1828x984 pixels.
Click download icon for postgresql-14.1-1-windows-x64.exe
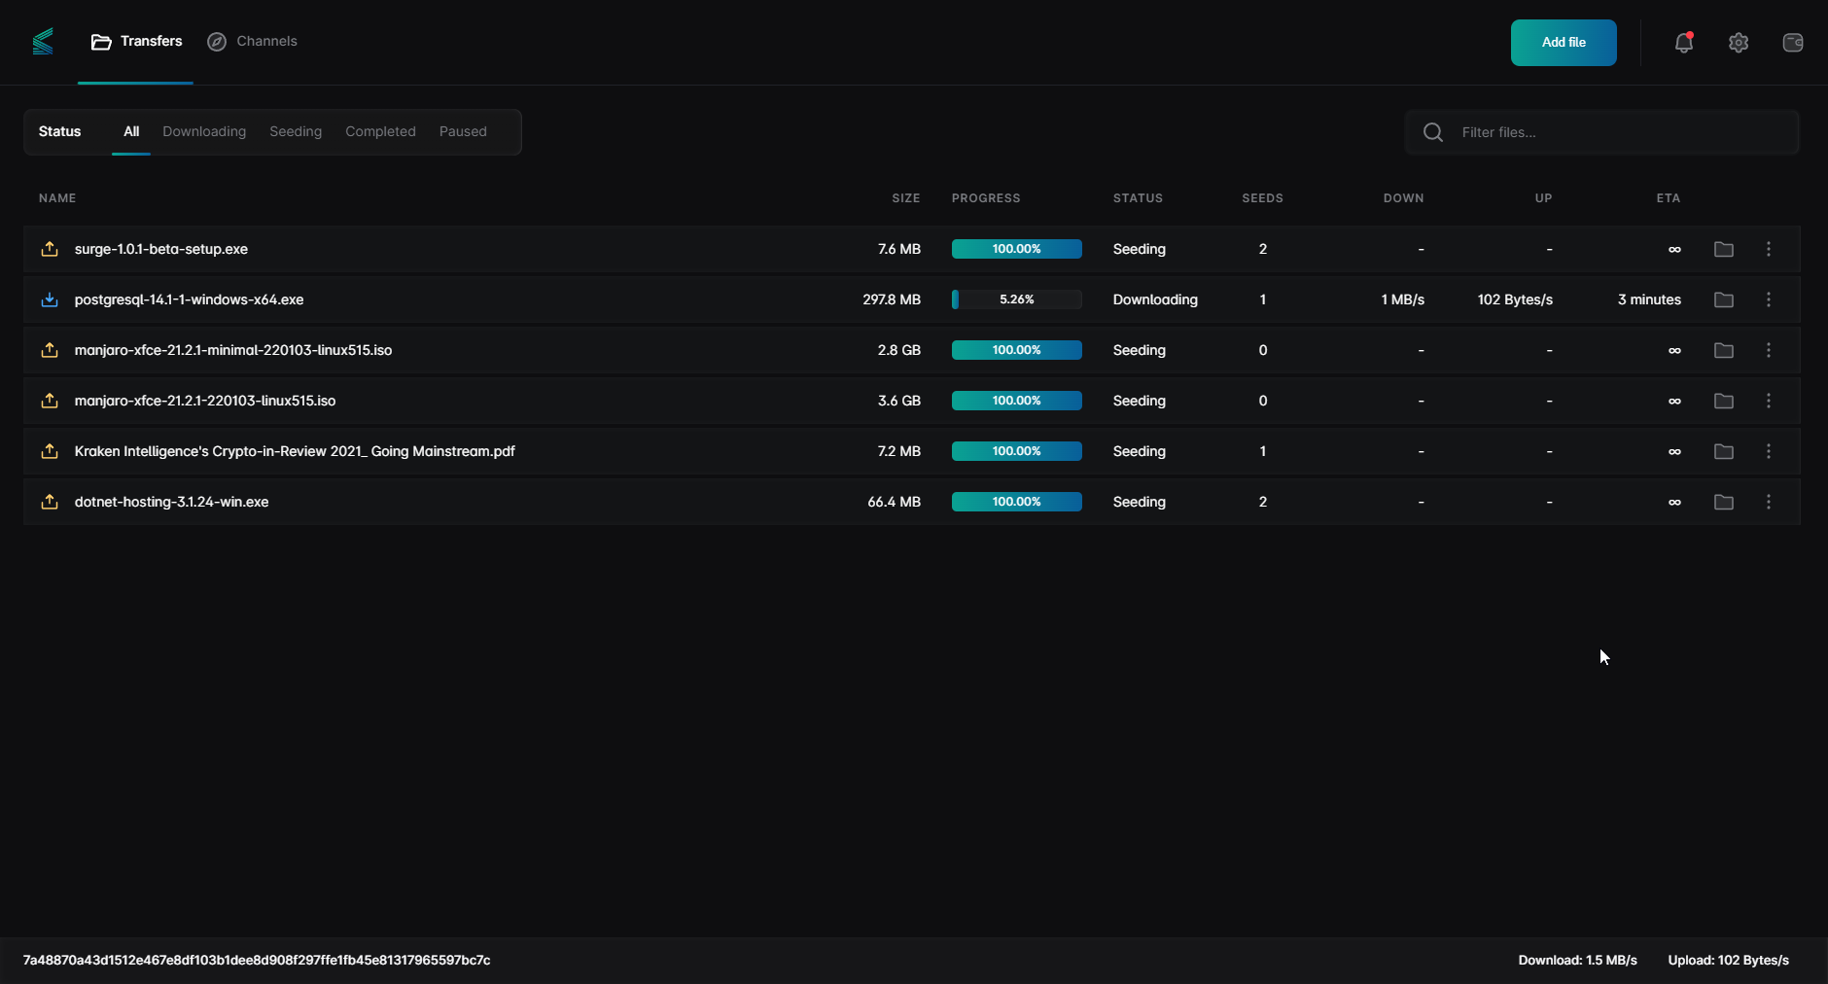[50, 299]
